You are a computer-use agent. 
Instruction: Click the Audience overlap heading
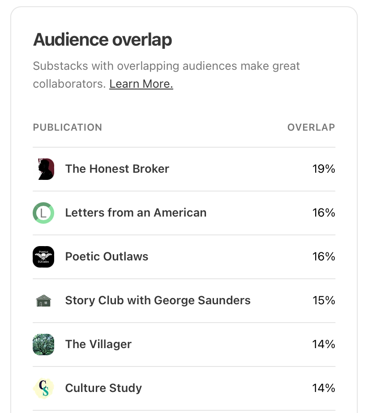(x=103, y=40)
